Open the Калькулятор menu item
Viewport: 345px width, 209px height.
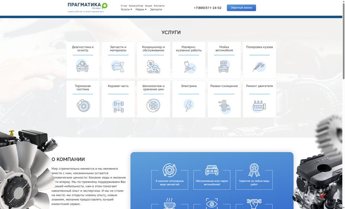136,6
